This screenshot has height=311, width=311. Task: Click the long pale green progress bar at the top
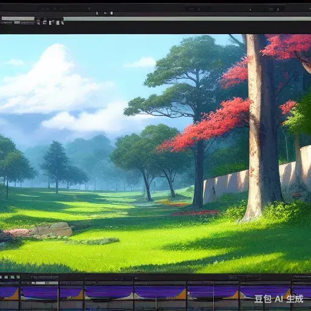(187, 19)
